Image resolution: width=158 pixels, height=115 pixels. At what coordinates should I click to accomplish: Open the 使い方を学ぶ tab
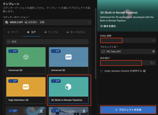(x=76, y=32)
